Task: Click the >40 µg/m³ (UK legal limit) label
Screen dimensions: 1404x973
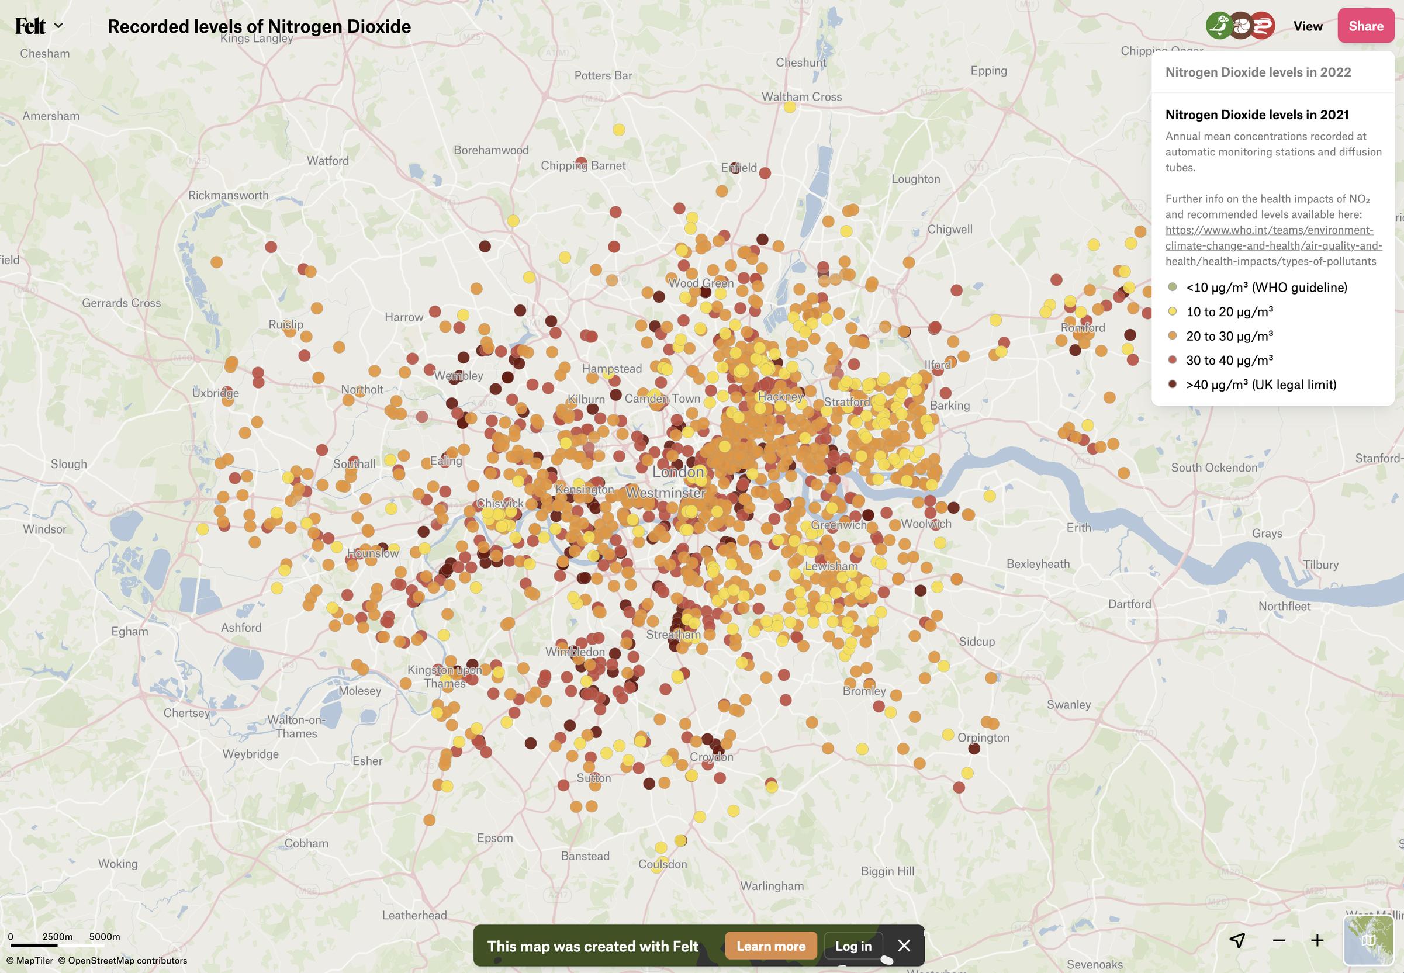Action: coord(1261,385)
